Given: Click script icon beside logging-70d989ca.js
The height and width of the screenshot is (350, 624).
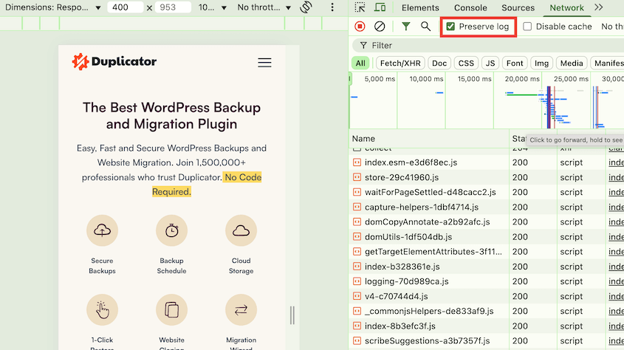Looking at the screenshot, I should [x=357, y=281].
